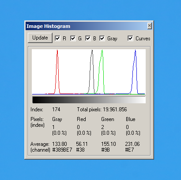Toggle the Gray checkbox
181x180 pixels.
[x=102, y=39]
